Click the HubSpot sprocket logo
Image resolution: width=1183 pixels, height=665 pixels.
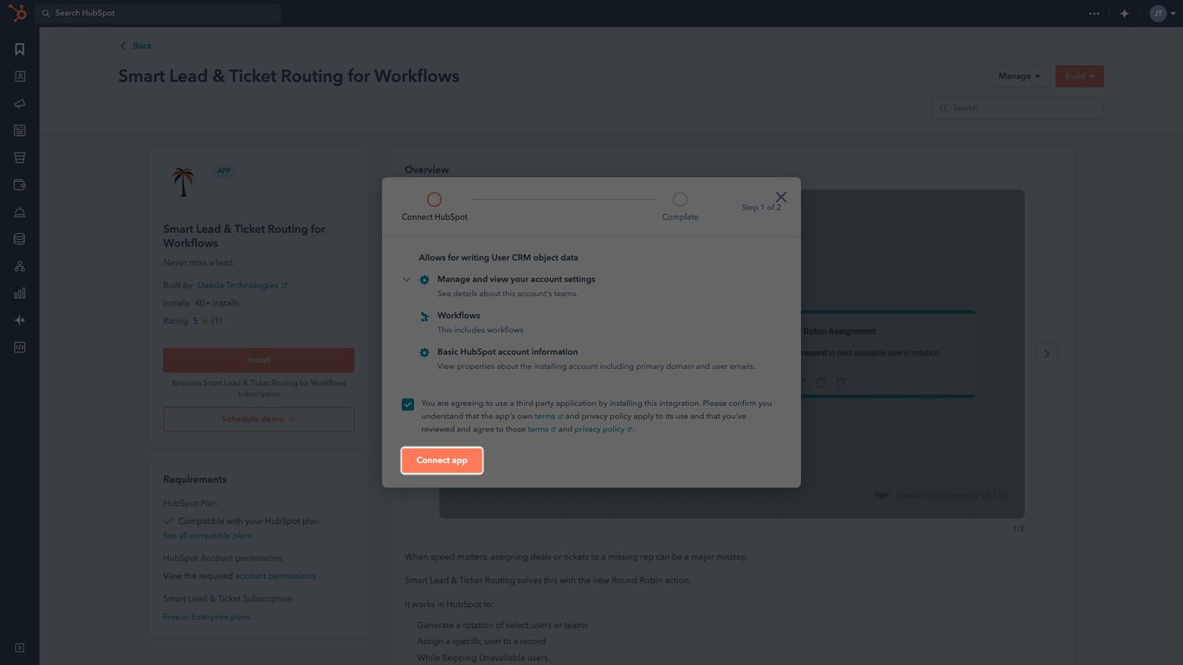point(16,13)
